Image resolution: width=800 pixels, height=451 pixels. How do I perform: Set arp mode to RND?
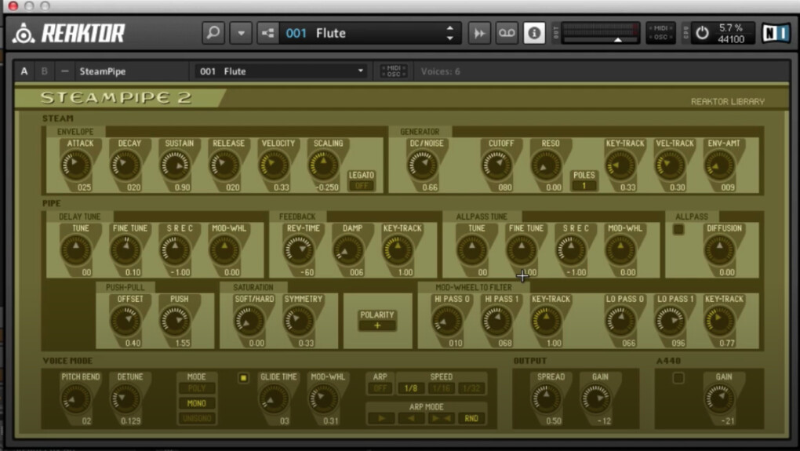tap(471, 418)
